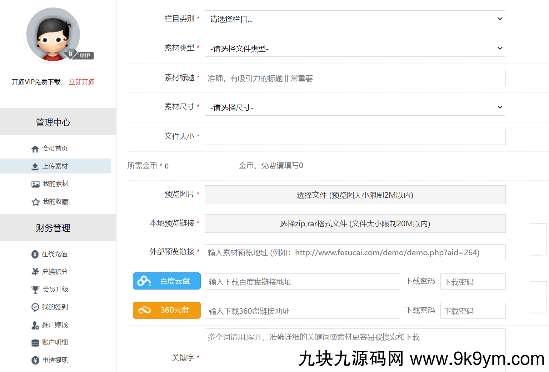Image resolution: width=549 pixels, height=372 pixels.
Task: Click the star icon for 我的收藏
Action: point(35,202)
